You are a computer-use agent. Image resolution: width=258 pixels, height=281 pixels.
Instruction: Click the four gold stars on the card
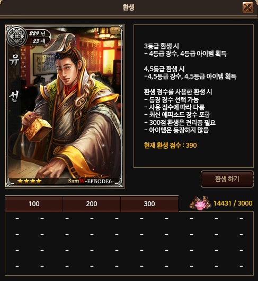point(29,181)
